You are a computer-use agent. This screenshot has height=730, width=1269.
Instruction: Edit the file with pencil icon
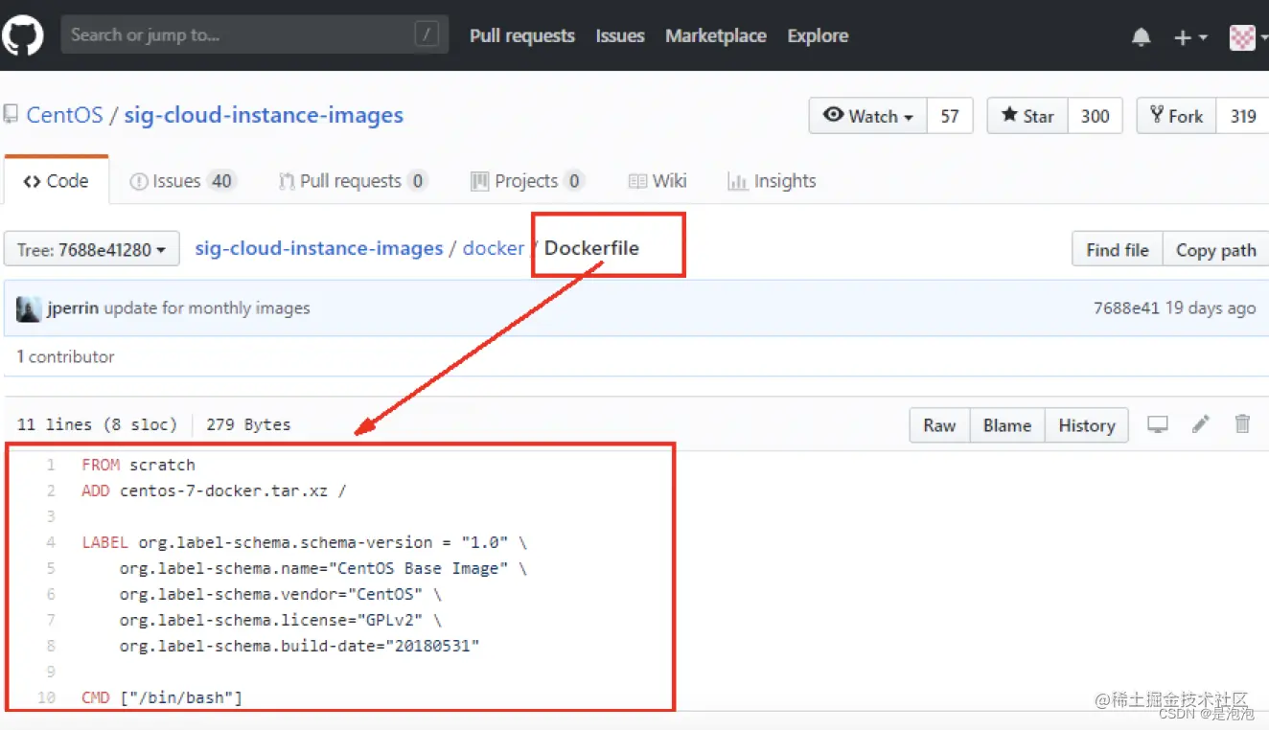click(1201, 423)
